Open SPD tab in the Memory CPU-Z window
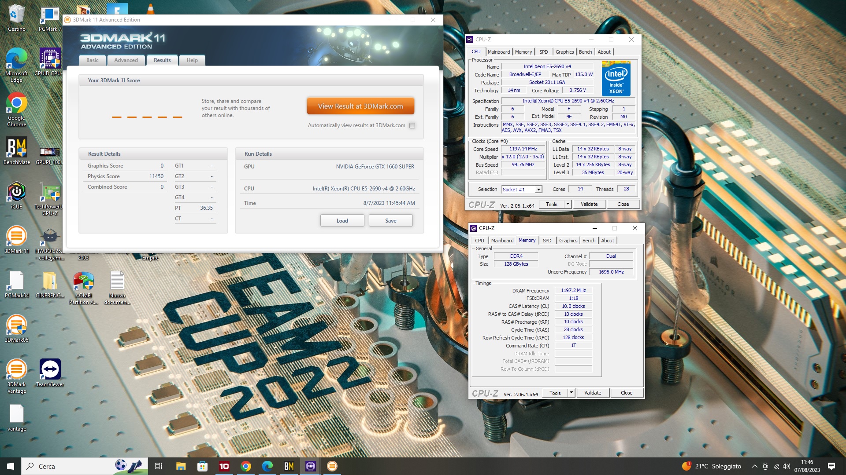 (547, 241)
